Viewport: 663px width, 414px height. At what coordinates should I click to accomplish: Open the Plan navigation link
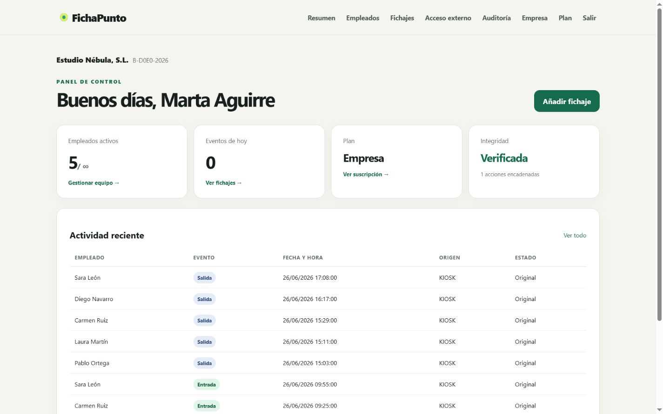pos(565,18)
